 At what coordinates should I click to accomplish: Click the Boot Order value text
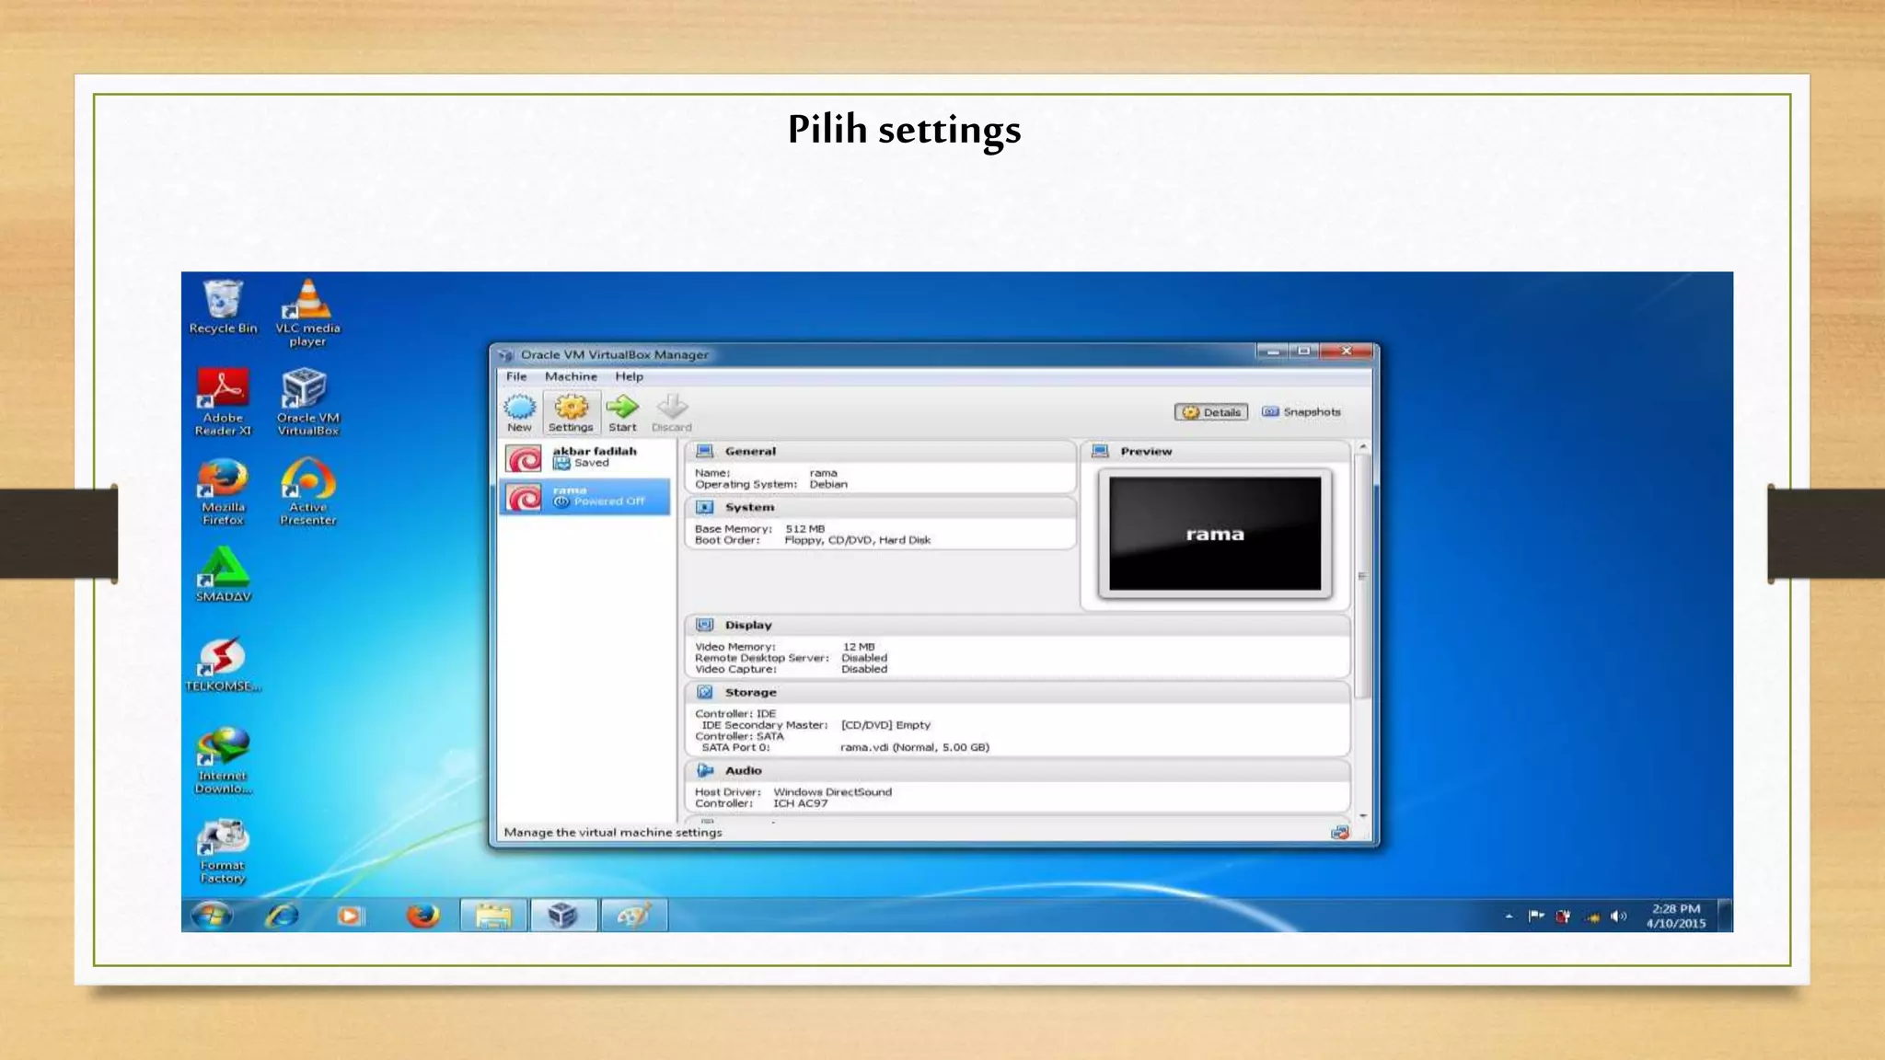point(857,540)
